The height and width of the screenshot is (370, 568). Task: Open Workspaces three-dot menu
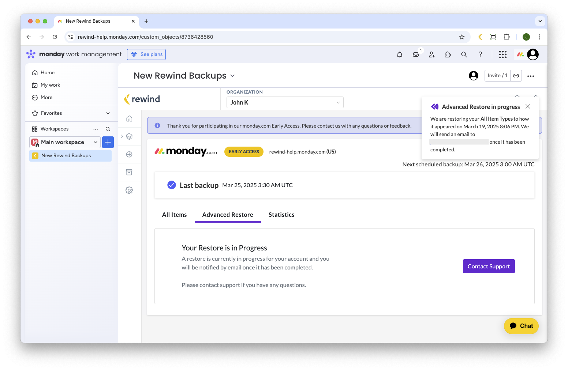tap(96, 129)
